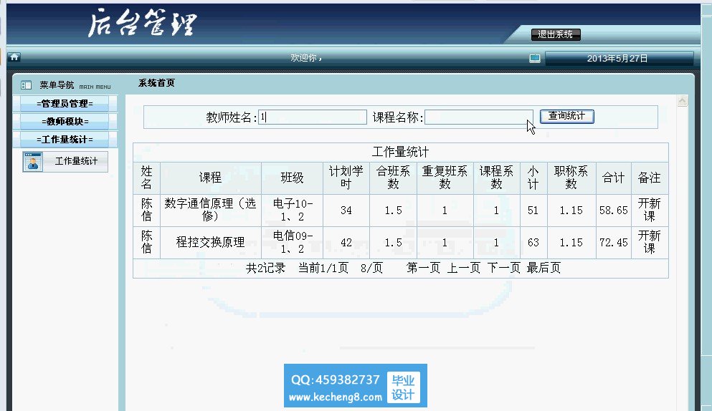The width and height of the screenshot is (712, 411).
Task: Click the 电子10-1、2 class cell
Action: [x=293, y=210]
